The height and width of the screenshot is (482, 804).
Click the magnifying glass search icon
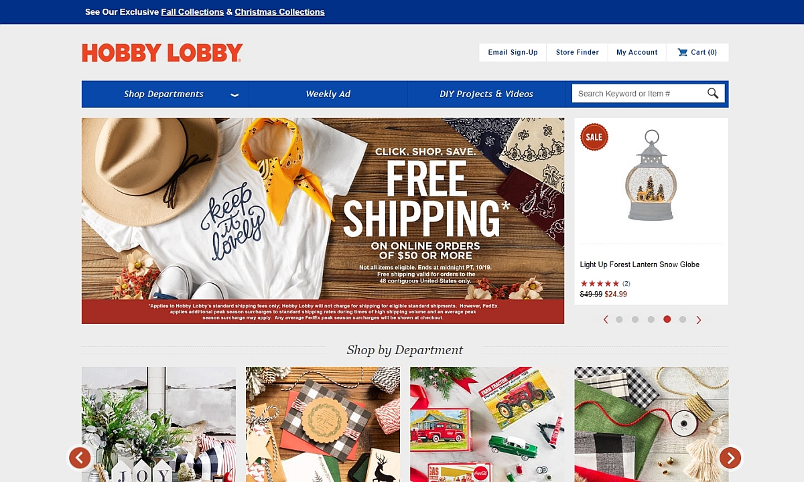point(713,94)
